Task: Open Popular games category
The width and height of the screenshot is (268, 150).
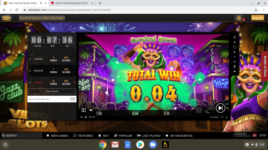Action: click(123, 136)
